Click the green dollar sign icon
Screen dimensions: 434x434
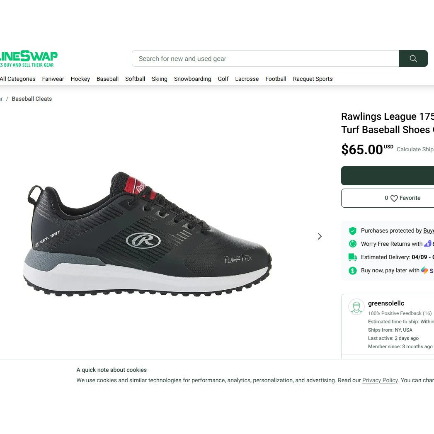click(x=352, y=270)
